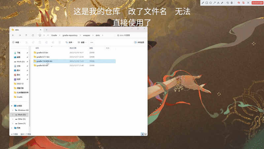Delete annotations with the trash icon
The height and width of the screenshot is (149, 264).
(x=232, y=3)
